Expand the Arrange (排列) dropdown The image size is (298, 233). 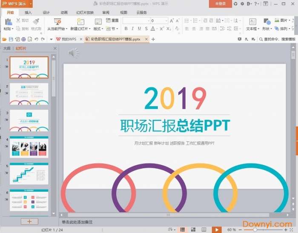click(x=289, y=29)
